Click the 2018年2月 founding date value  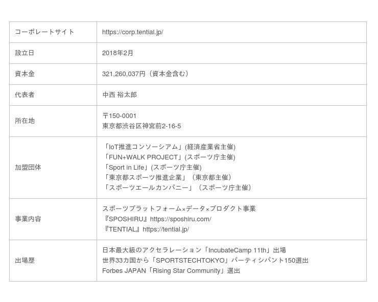pyautogui.click(x=117, y=53)
